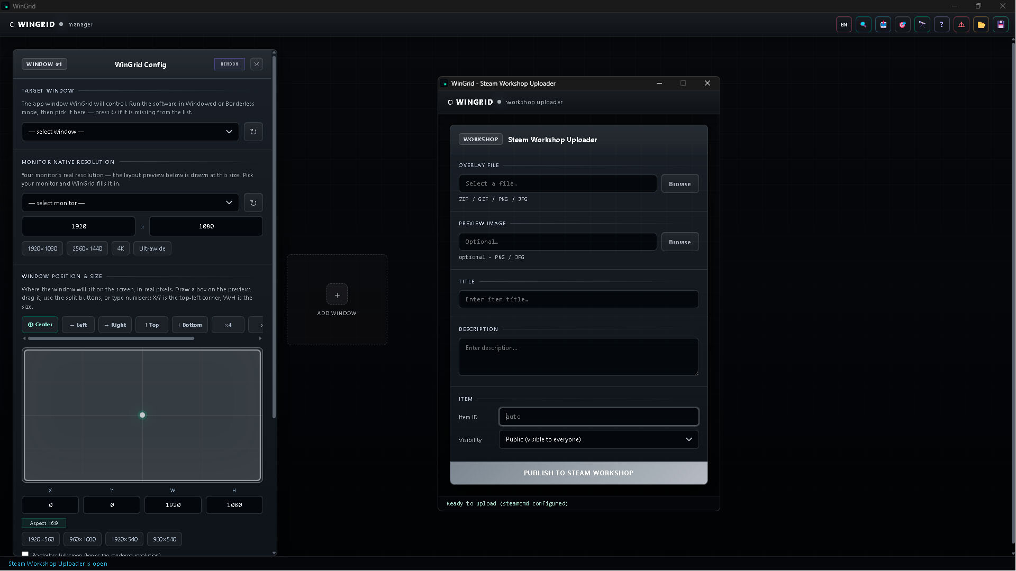Click the layout preview center handle
This screenshot has height=571, width=1016.
point(142,415)
